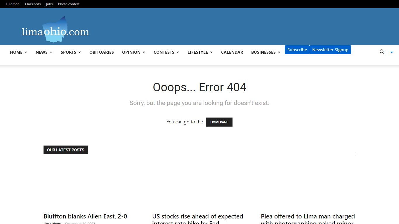Expand the Home chevron arrow

pos(26,52)
